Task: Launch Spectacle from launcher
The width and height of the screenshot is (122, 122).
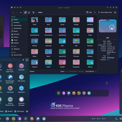Action: tap(21, 89)
